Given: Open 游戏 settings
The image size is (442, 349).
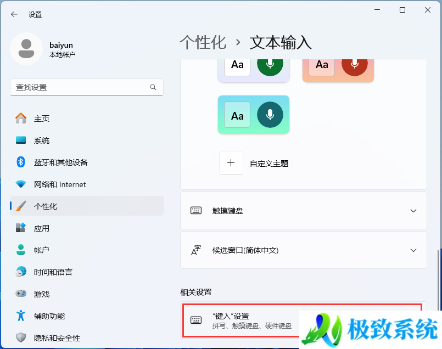Looking at the screenshot, I should tap(87, 294).
